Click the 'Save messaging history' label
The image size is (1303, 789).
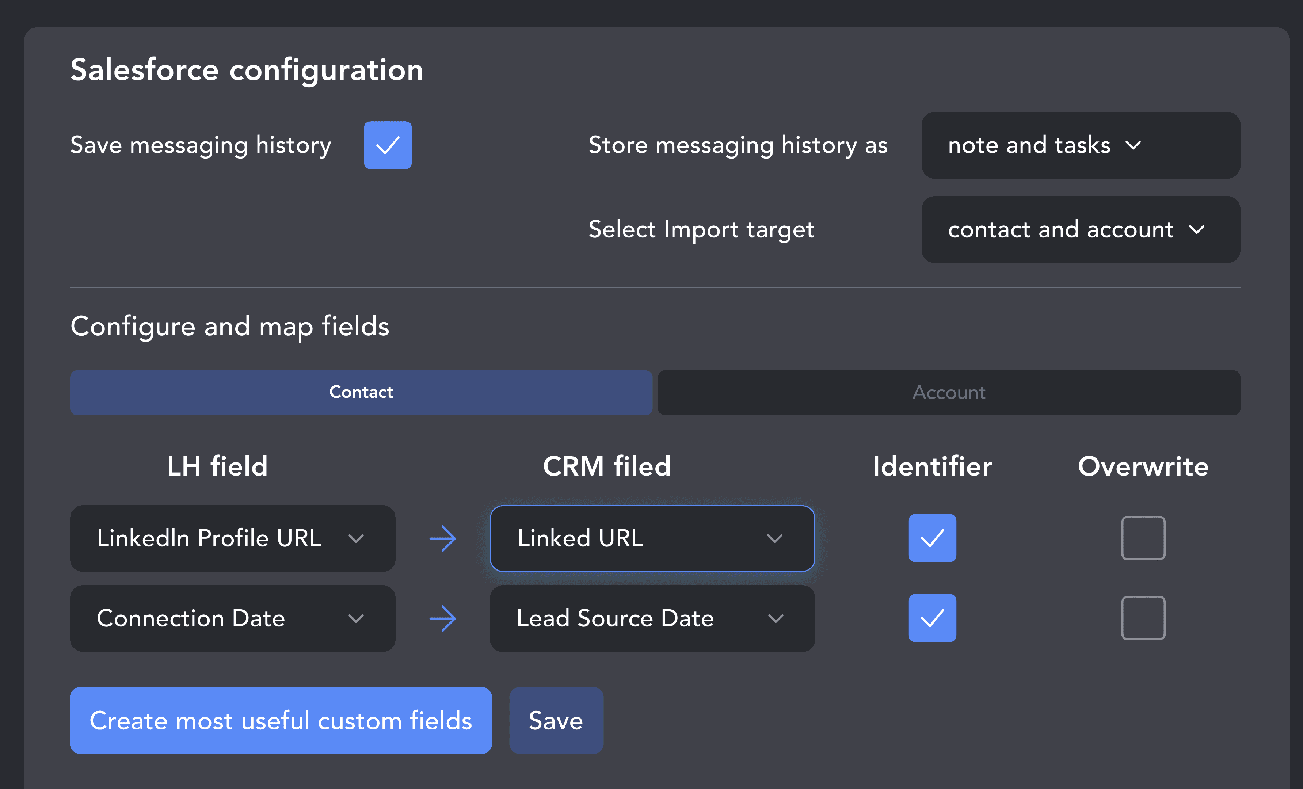[x=201, y=145]
